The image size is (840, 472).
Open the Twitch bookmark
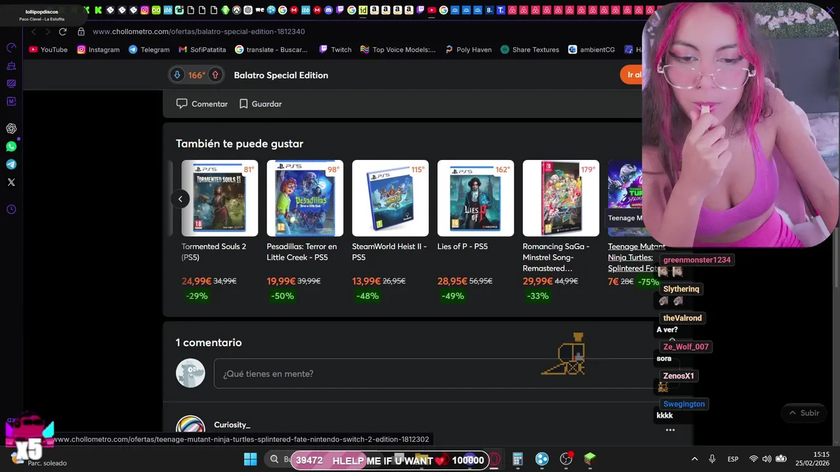coord(335,50)
